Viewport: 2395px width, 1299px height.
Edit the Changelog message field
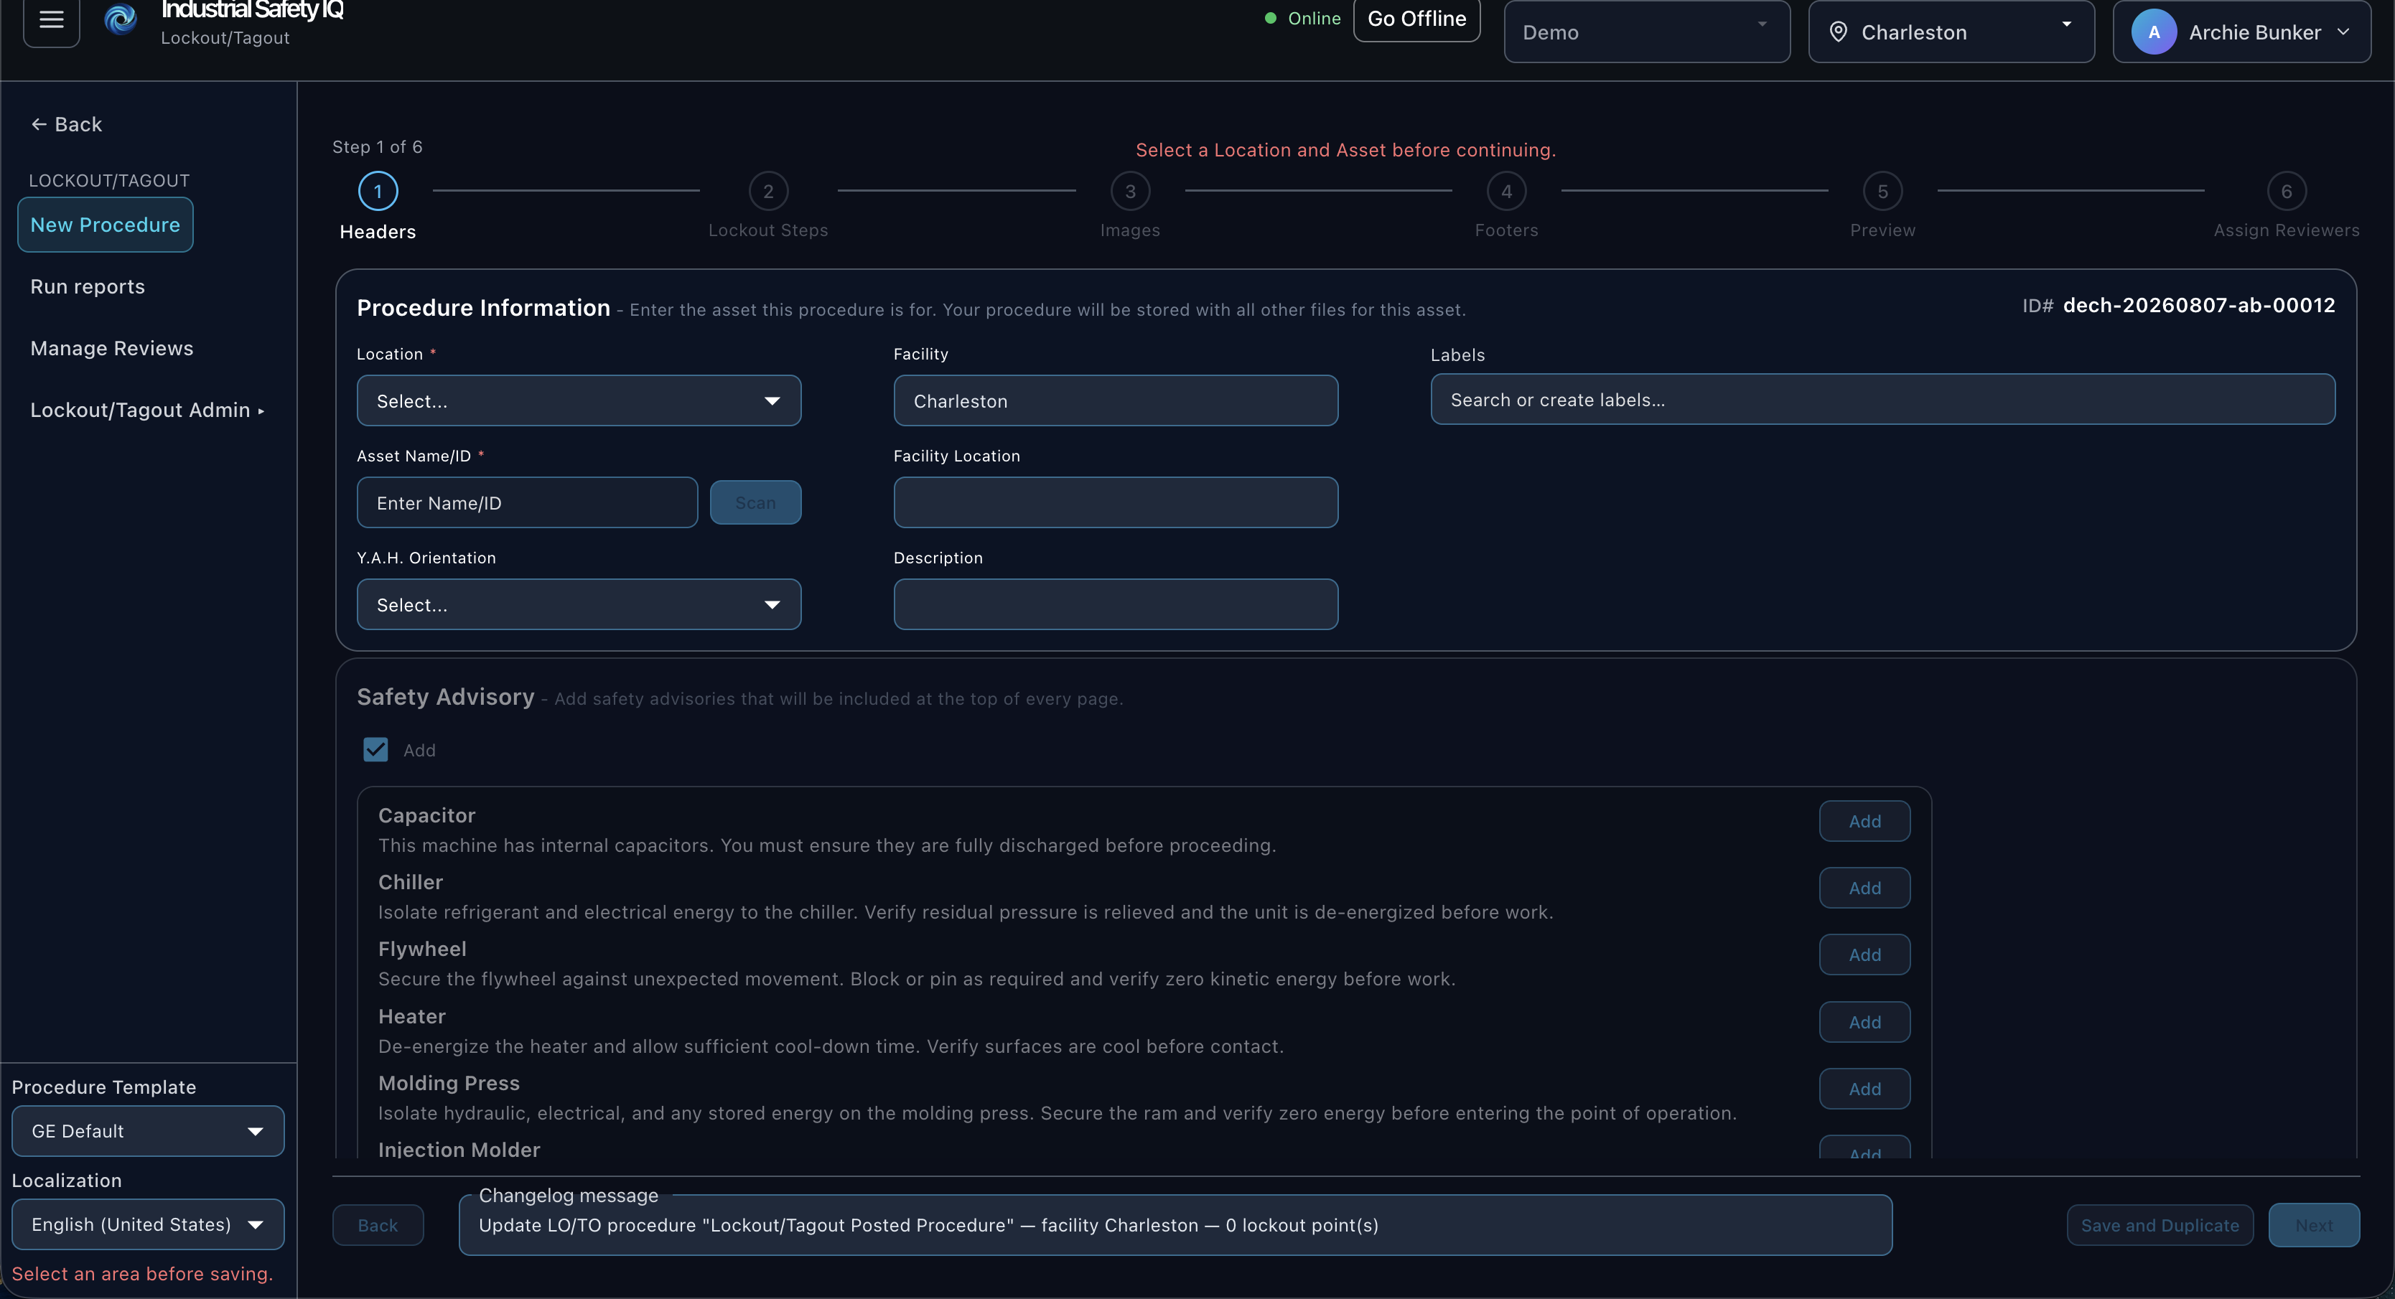[x=1175, y=1226]
